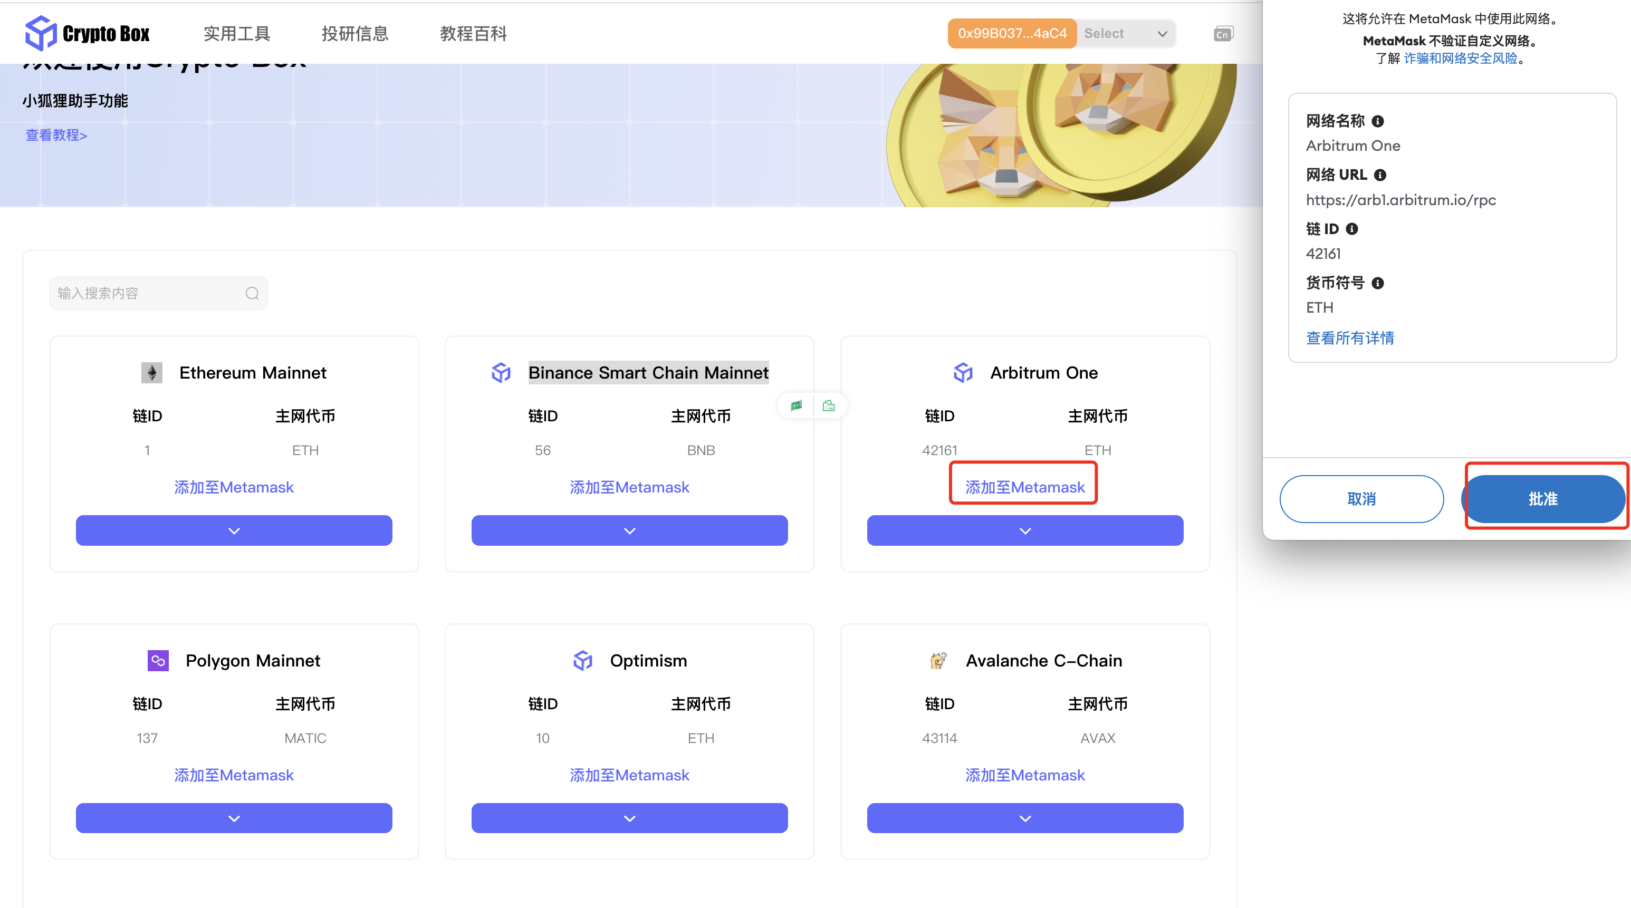1631x908 pixels.
Task: Click the MATIC token value
Action: pyautogui.click(x=305, y=738)
